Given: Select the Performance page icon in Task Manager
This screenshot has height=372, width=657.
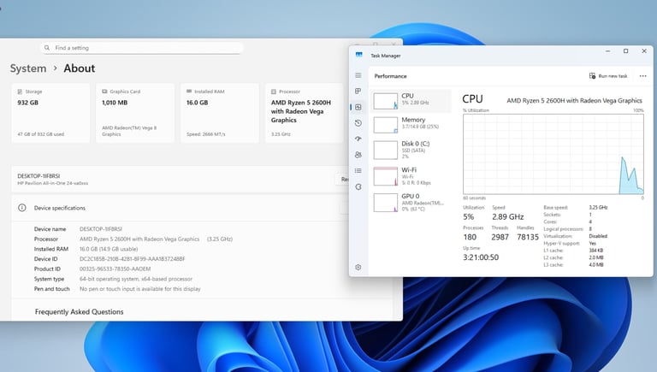Looking at the screenshot, I should click(358, 107).
